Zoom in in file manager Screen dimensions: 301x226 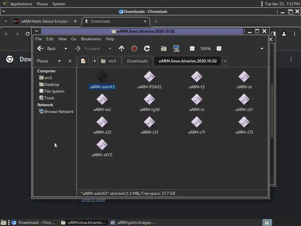coord(219,49)
